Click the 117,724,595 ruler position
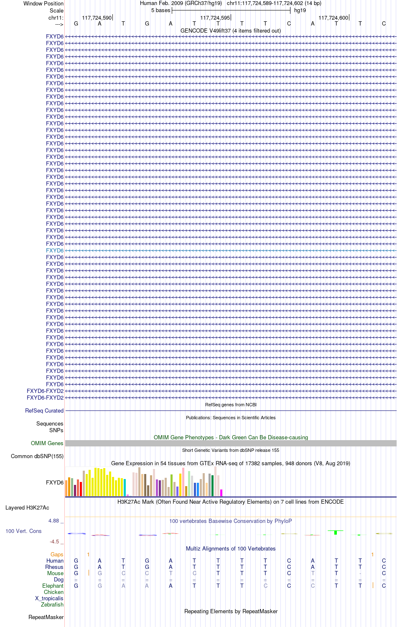 click(215, 18)
